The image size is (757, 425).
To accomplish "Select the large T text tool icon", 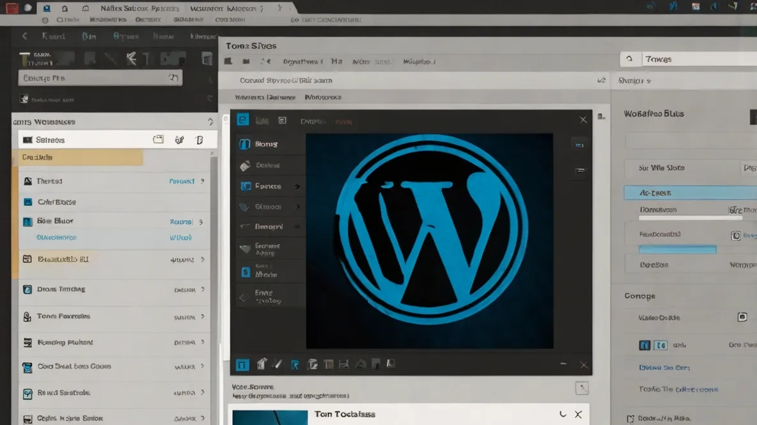I will click(25, 59).
